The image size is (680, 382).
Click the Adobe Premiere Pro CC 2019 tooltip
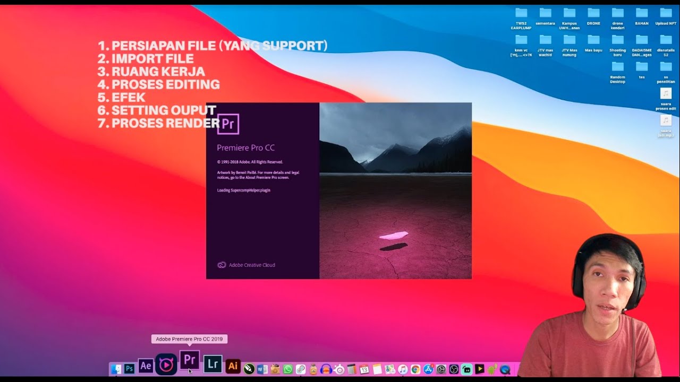click(x=189, y=339)
